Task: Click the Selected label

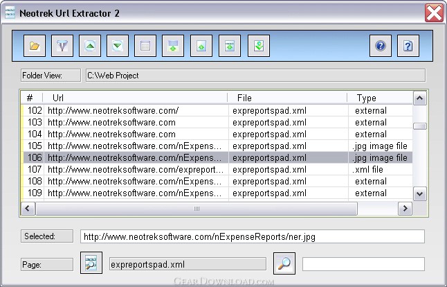Action: point(47,236)
